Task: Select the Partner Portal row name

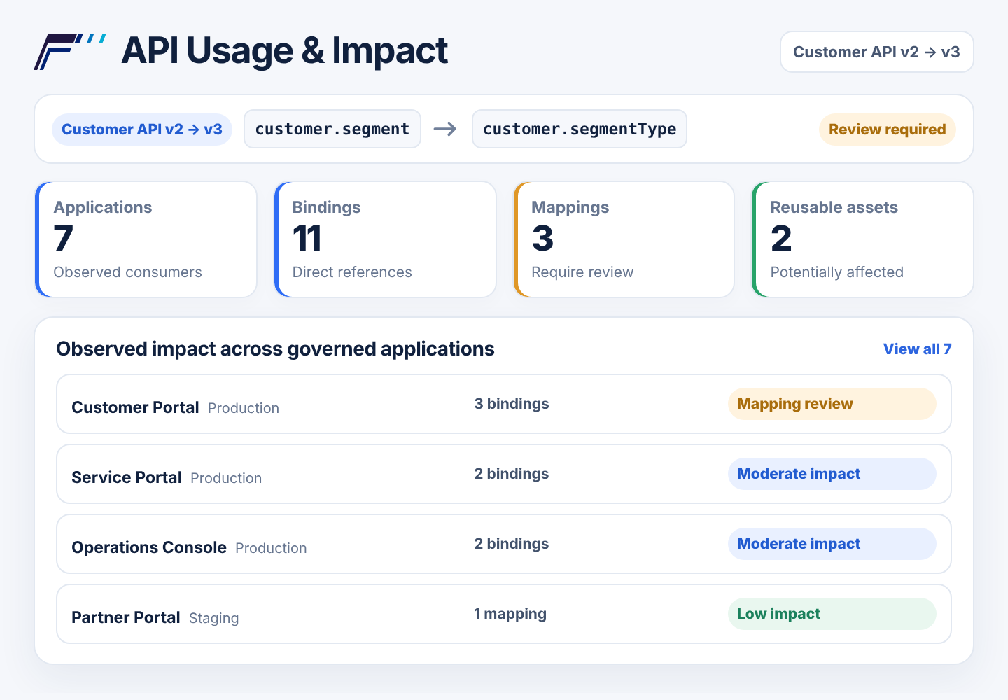Action: click(126, 617)
